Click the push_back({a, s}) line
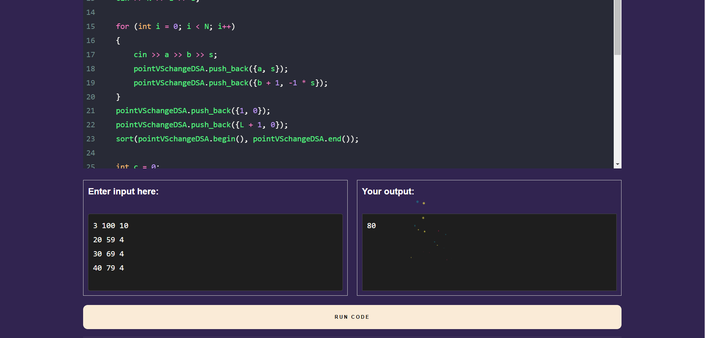 click(211, 69)
